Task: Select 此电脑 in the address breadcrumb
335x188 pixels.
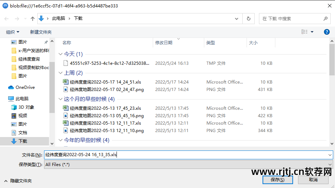Action: pyautogui.click(x=59, y=18)
